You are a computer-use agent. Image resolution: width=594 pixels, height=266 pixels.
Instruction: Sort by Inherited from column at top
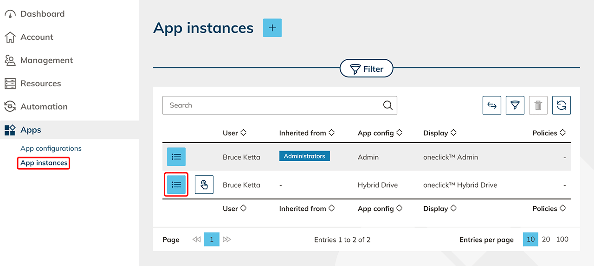(307, 133)
